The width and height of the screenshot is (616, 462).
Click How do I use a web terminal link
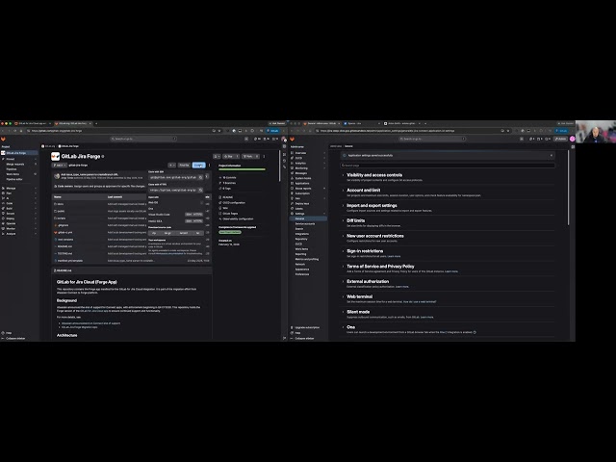420,302
